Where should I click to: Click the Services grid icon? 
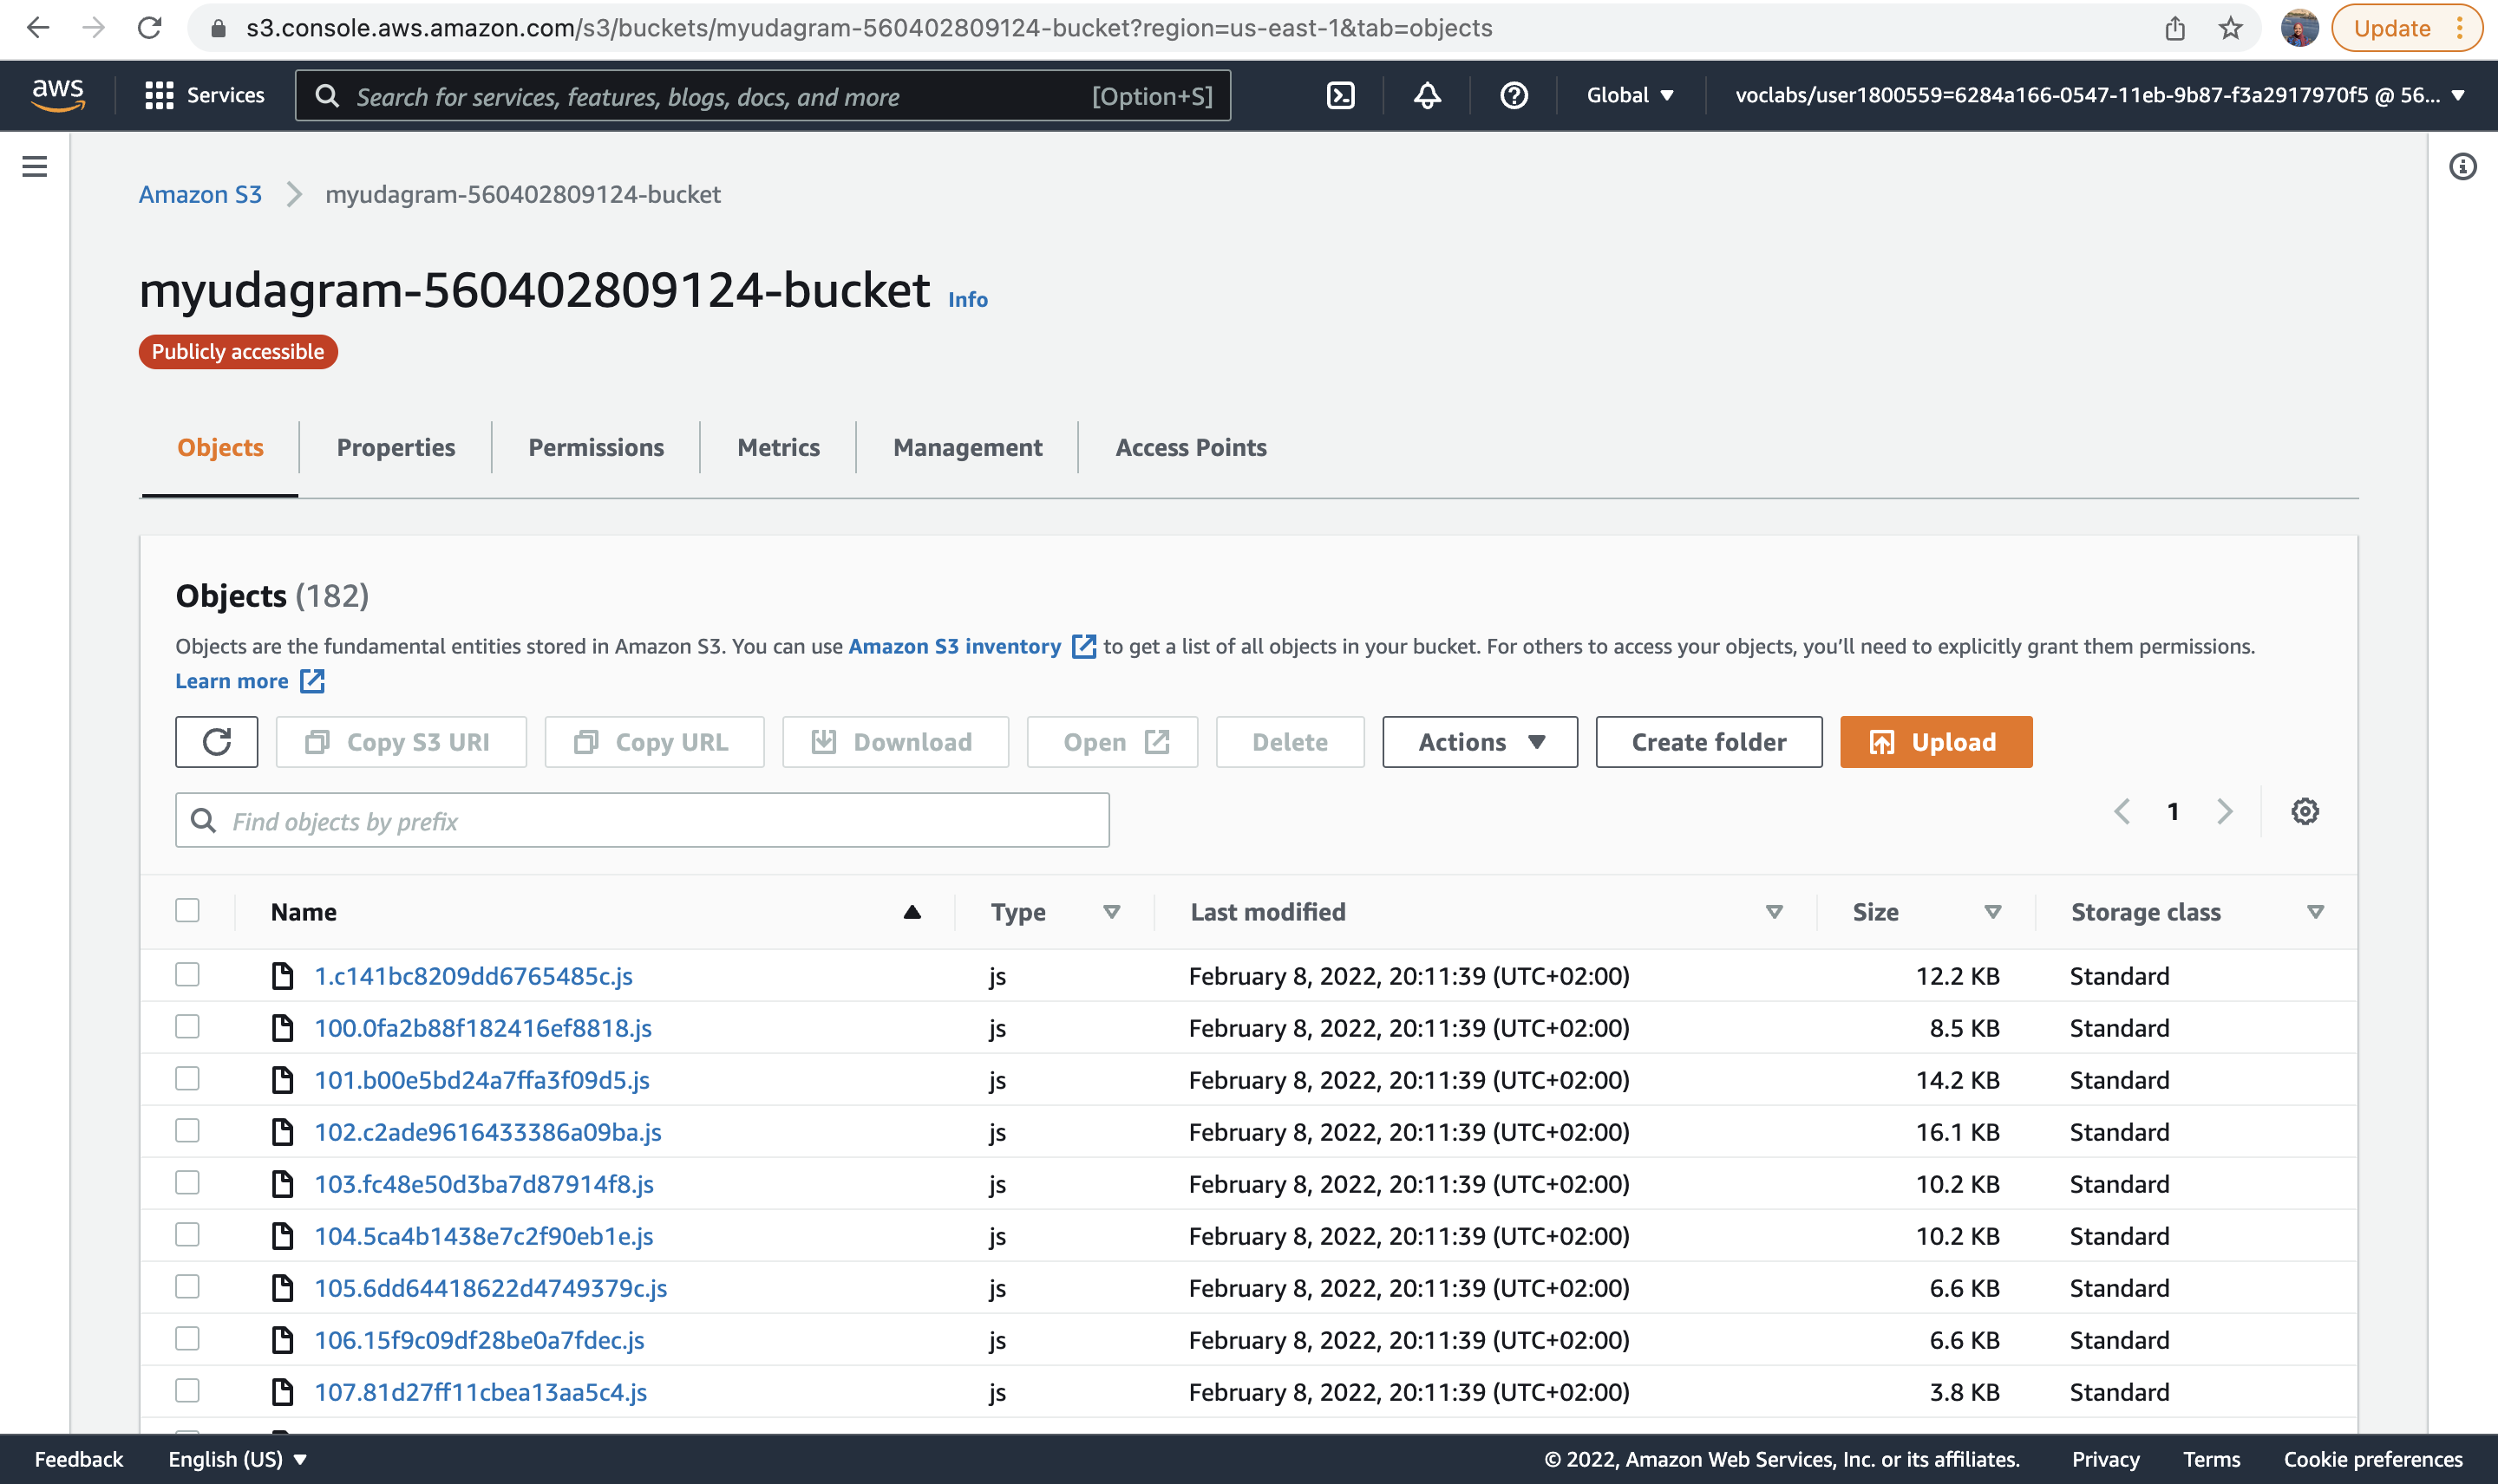(159, 95)
